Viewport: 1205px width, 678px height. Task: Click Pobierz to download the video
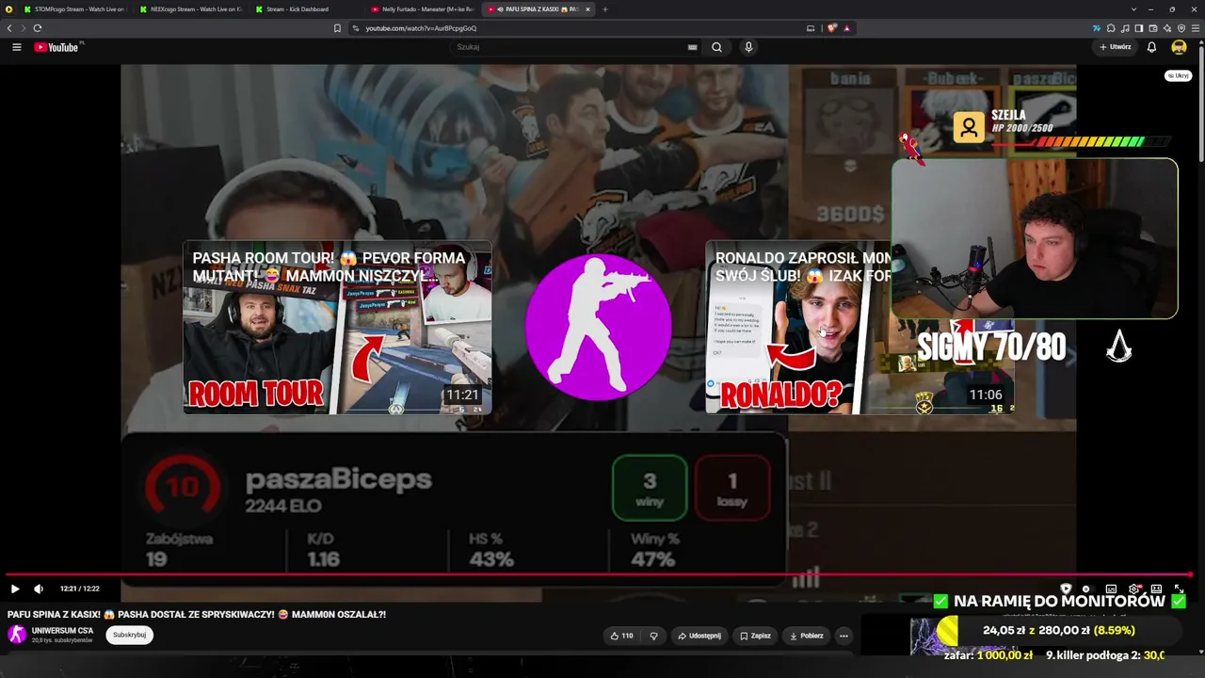tap(807, 636)
